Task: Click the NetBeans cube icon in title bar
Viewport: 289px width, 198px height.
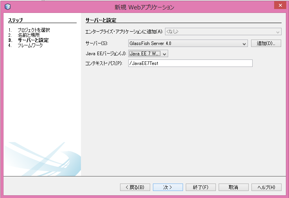Action: 7,7
